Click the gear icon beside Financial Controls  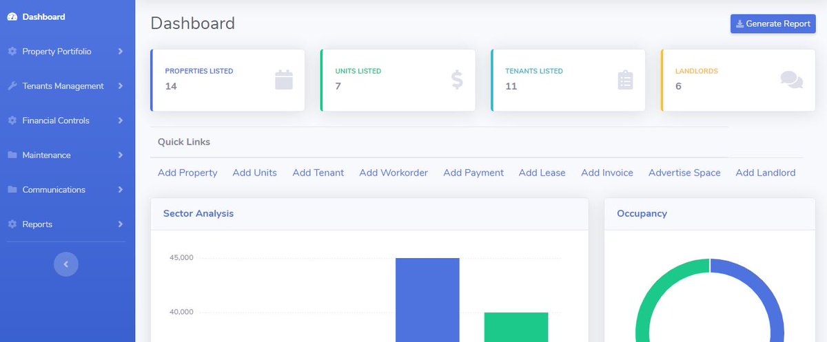click(x=12, y=120)
